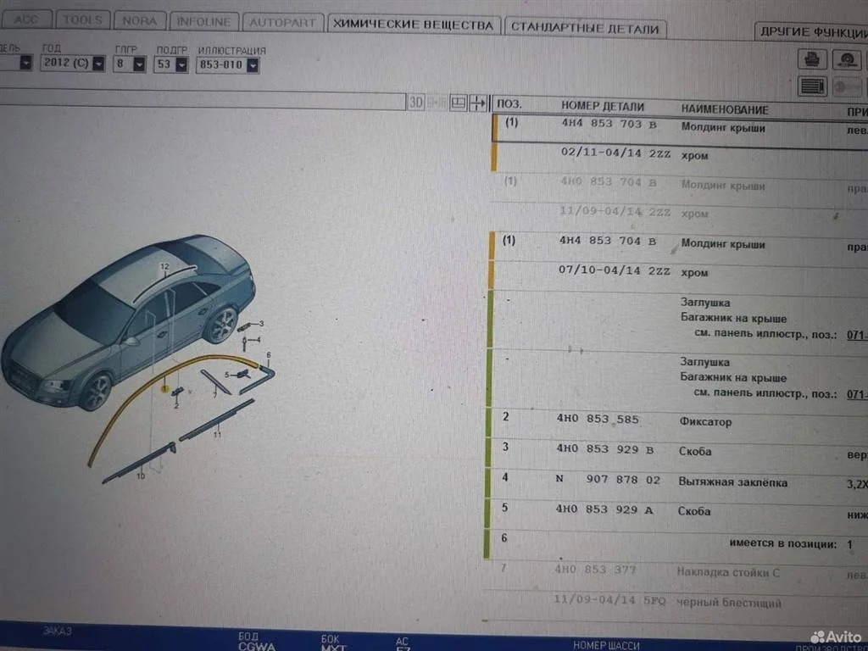Click the panel divider arrows icon
The width and height of the screenshot is (868, 651).
[478, 103]
